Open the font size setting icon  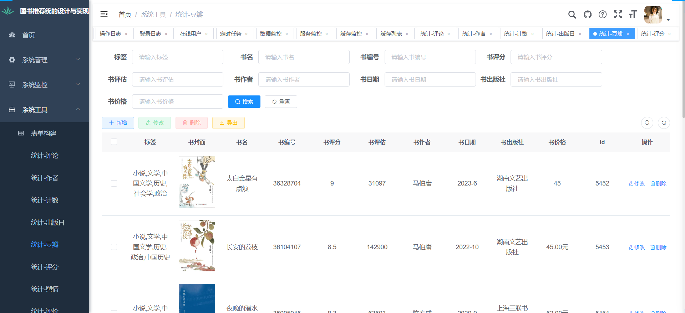tap(633, 14)
